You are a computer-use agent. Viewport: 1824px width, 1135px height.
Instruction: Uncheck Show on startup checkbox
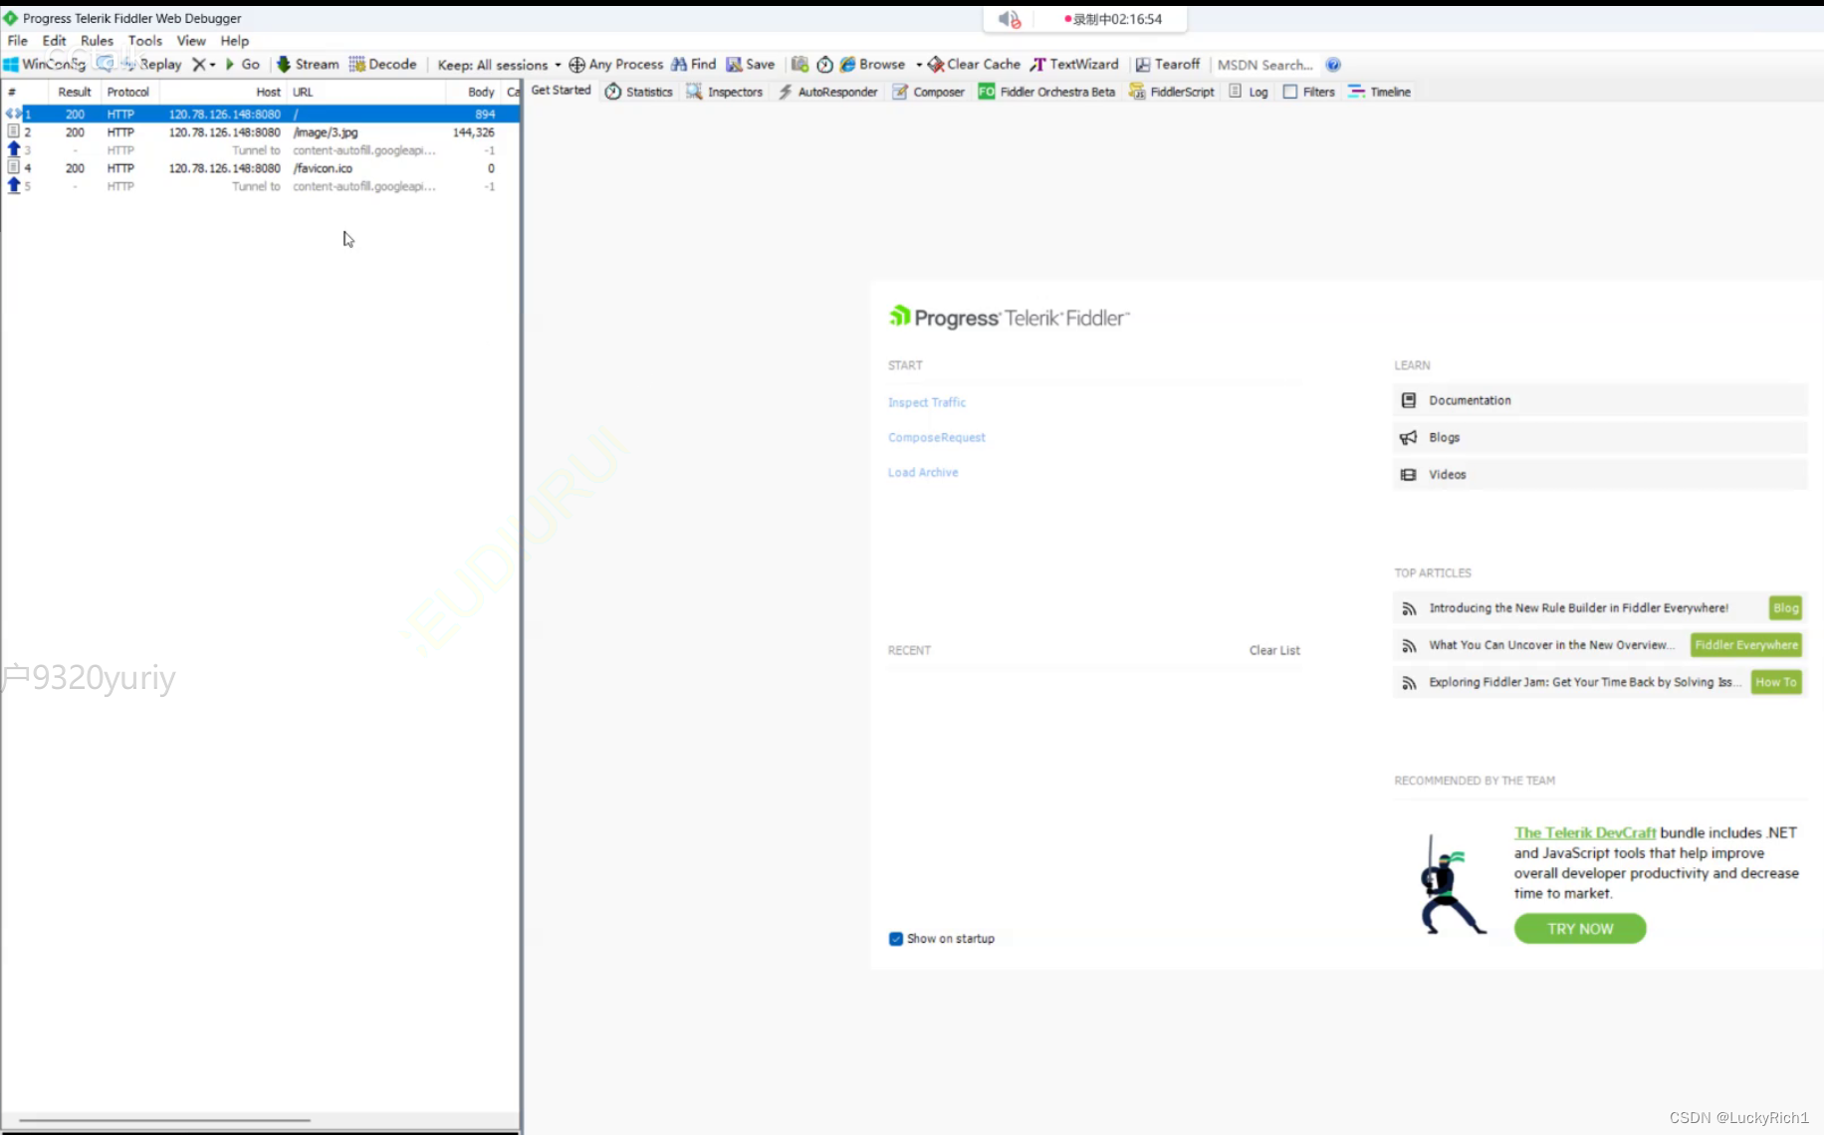tap(895, 939)
